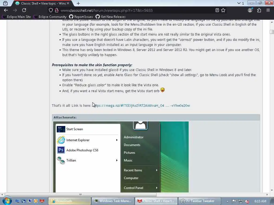Select Computer in start menu image

point(131,178)
